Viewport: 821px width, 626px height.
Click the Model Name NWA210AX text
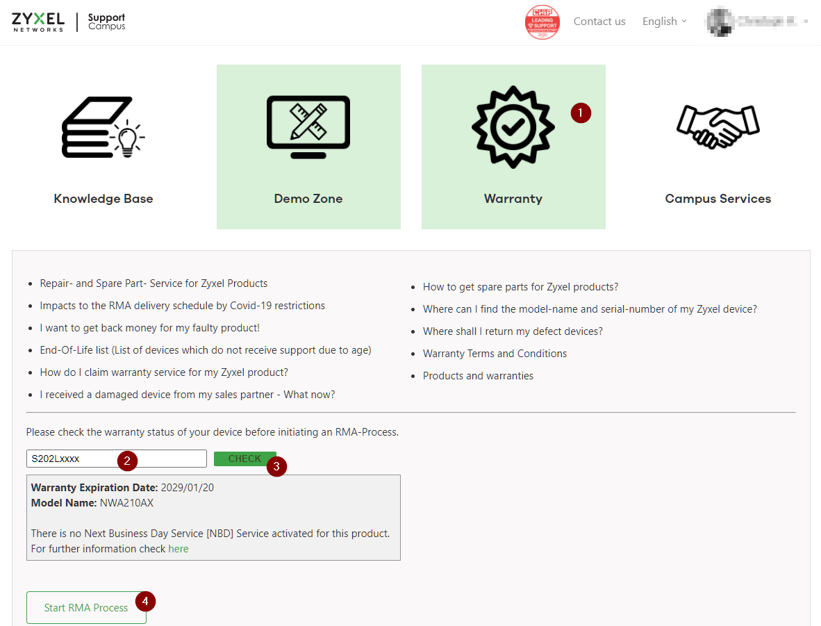[92, 503]
